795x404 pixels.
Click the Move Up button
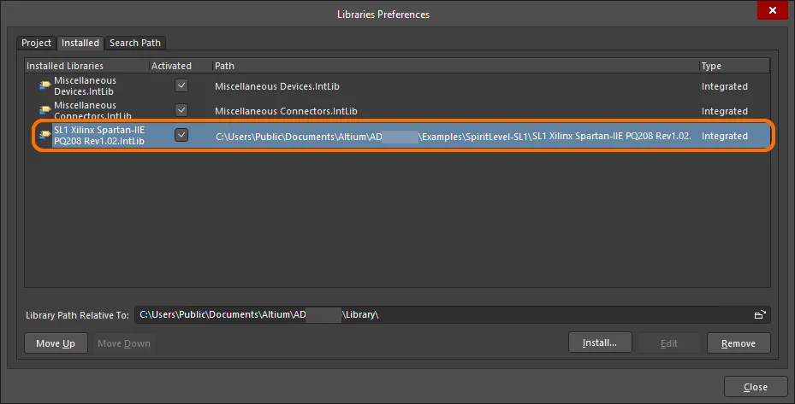point(56,343)
